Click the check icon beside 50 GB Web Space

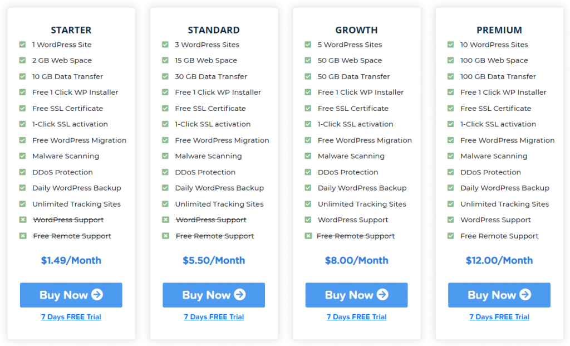[x=308, y=60]
